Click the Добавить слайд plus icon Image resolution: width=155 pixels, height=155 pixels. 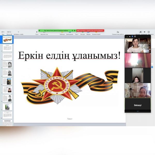click(18, 32)
